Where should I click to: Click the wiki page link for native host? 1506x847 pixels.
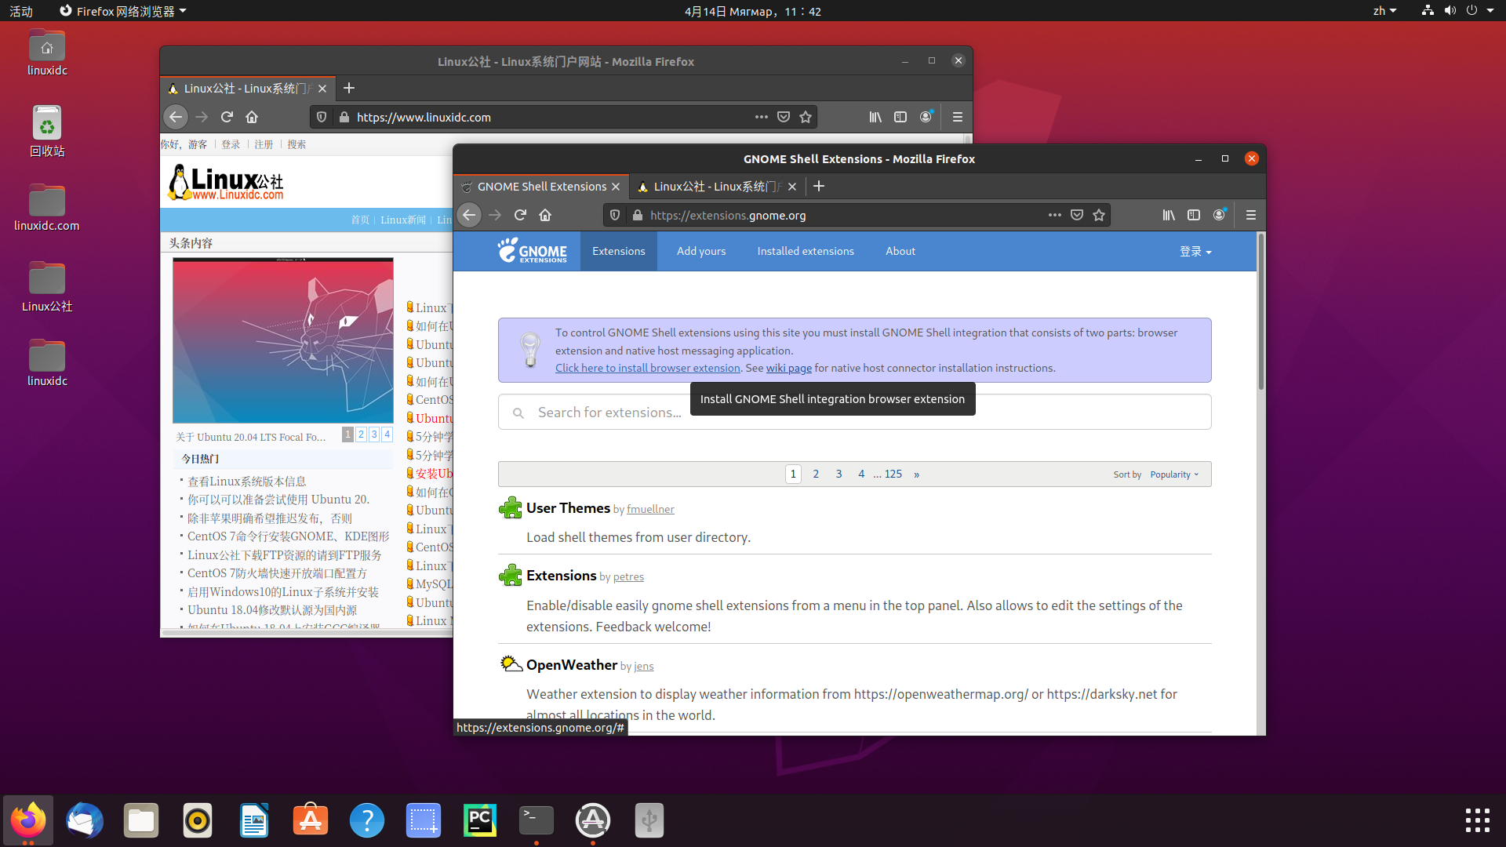[789, 367]
